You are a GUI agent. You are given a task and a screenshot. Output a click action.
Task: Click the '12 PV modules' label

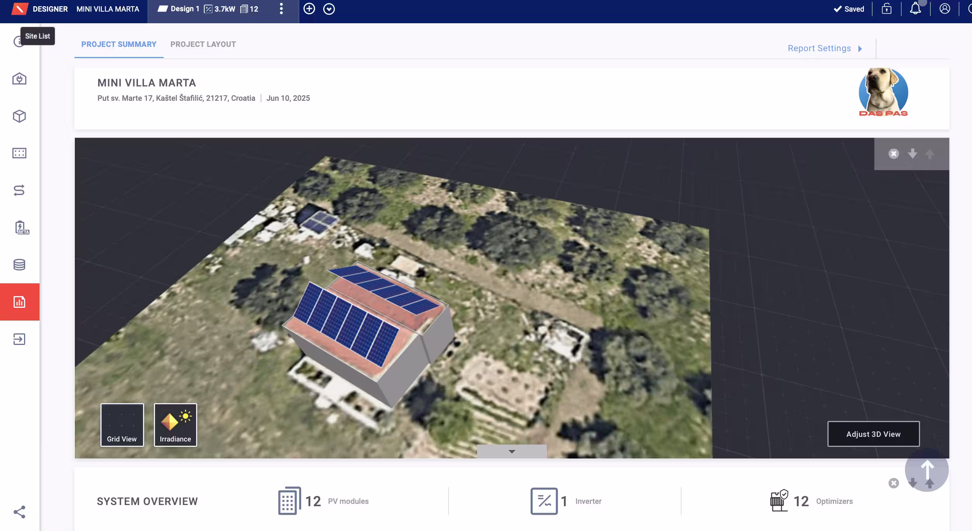337,501
